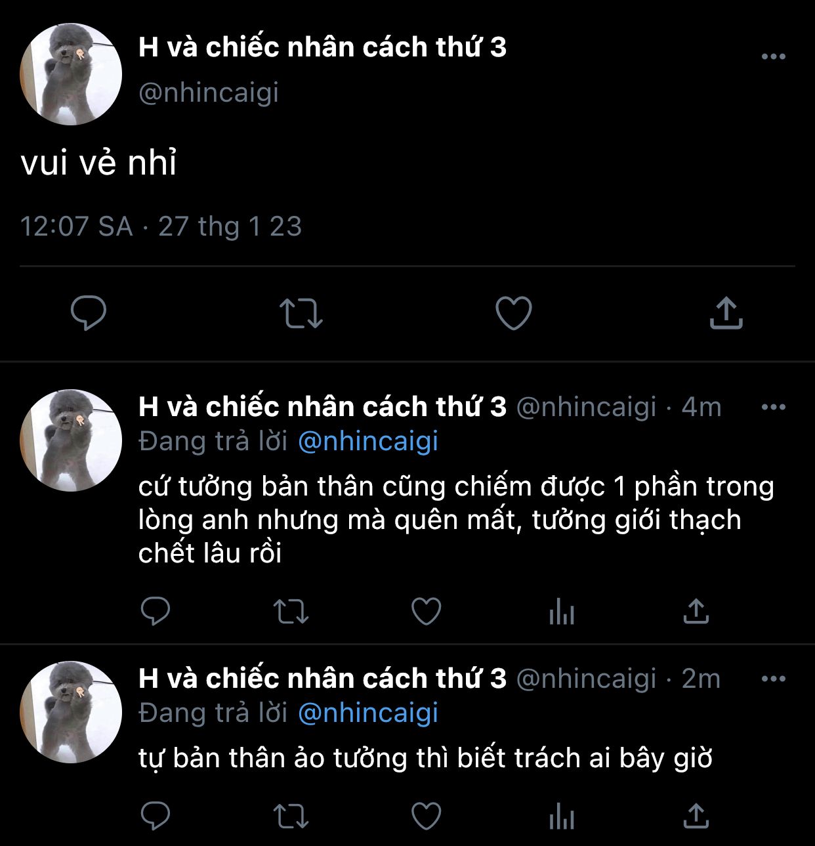The image size is (815, 846).
Task: Open reply on the main "vui vẻ nhỉ" tweet
Action: [89, 312]
